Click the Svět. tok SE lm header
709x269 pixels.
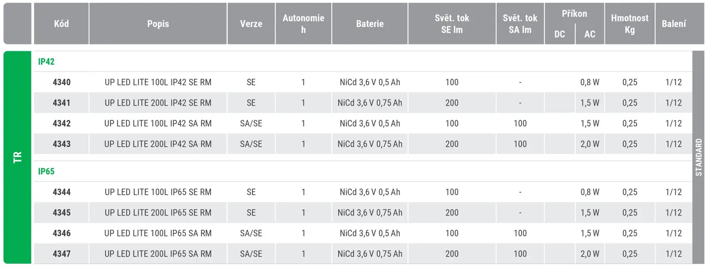pyautogui.click(x=452, y=24)
